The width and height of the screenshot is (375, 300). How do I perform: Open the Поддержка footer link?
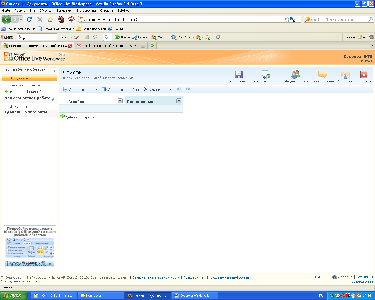tap(193, 277)
